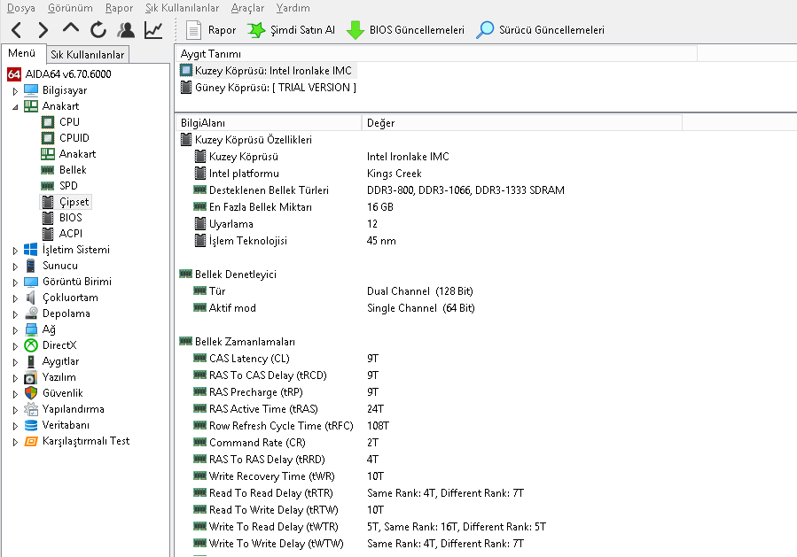Click BIOS Güncellemeleri button label

pyautogui.click(x=417, y=30)
